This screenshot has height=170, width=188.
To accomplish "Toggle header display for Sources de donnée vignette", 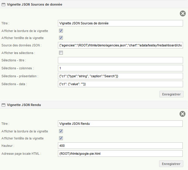I will point(61,38).
